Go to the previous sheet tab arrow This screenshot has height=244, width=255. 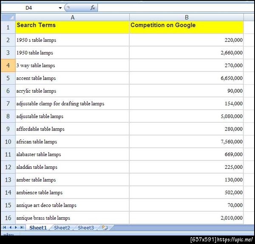pyautogui.click(x=10, y=227)
